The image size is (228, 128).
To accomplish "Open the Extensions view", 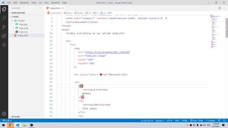I will [4, 36].
